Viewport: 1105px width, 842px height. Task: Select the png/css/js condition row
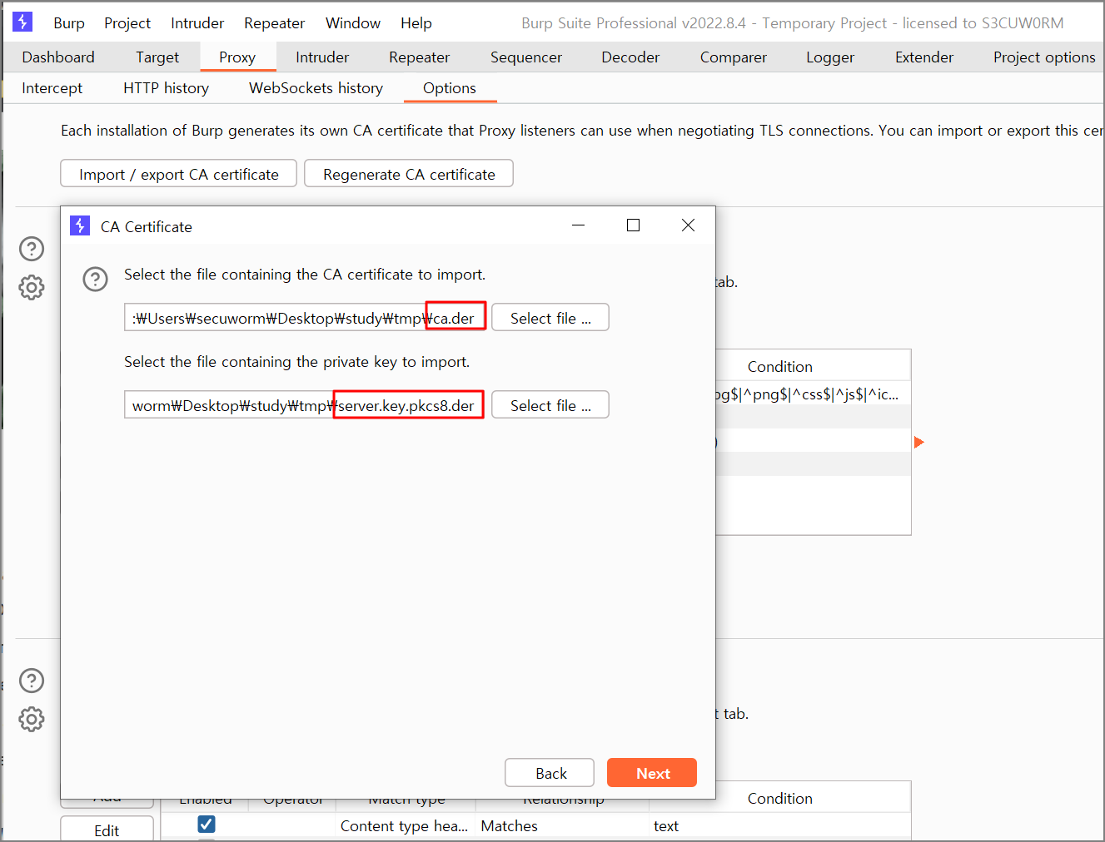click(x=813, y=394)
